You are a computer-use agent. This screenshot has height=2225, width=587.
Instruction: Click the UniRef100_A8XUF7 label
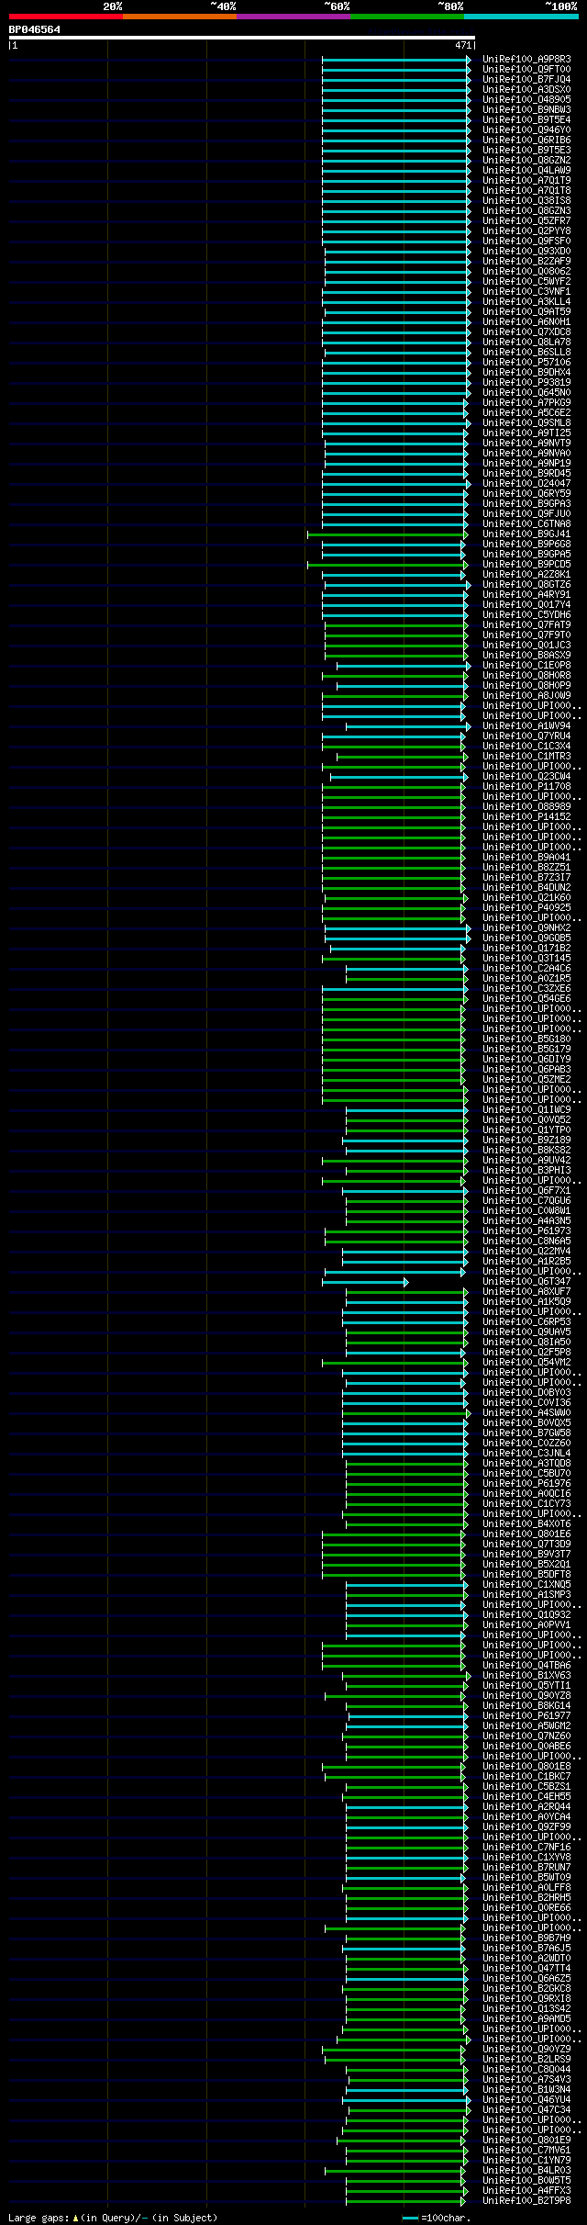click(x=526, y=1292)
